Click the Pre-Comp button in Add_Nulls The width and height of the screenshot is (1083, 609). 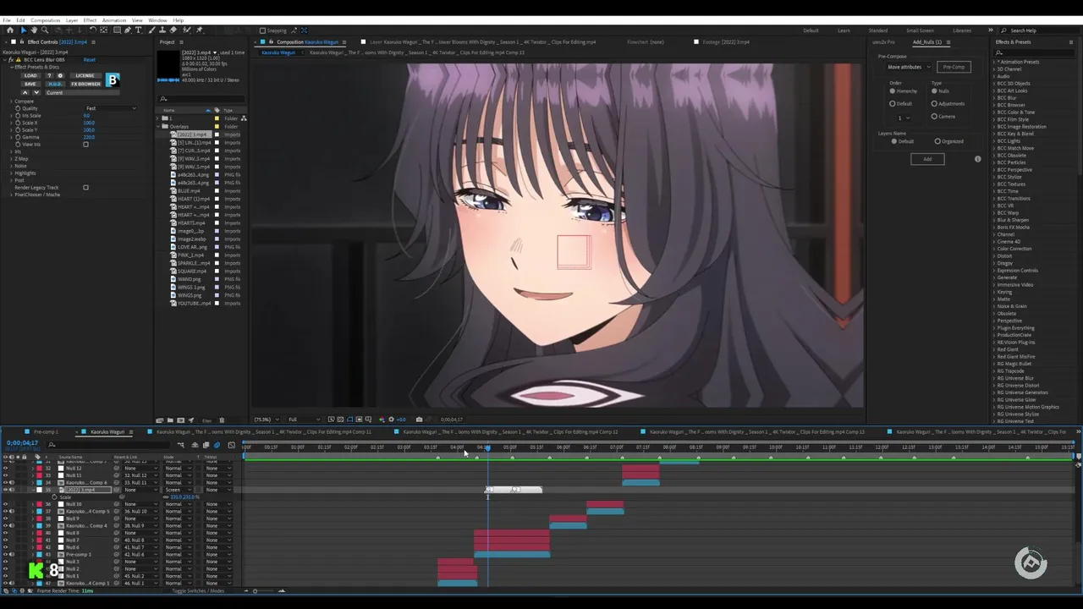tap(954, 67)
